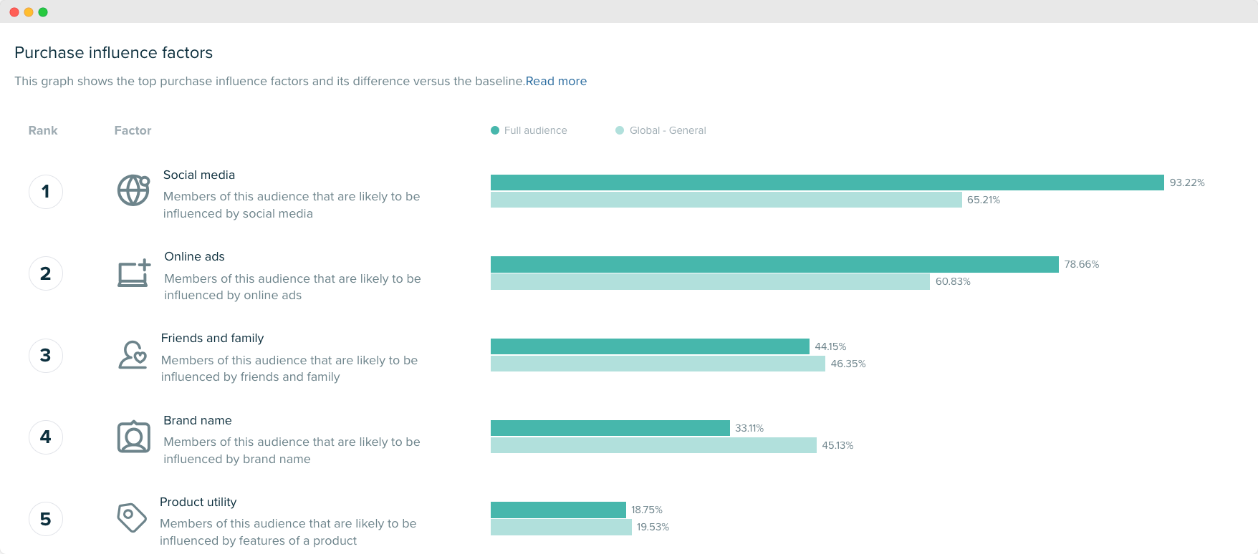Click the Rank column header
Screen dimensions: 1258x554
pyautogui.click(x=42, y=130)
